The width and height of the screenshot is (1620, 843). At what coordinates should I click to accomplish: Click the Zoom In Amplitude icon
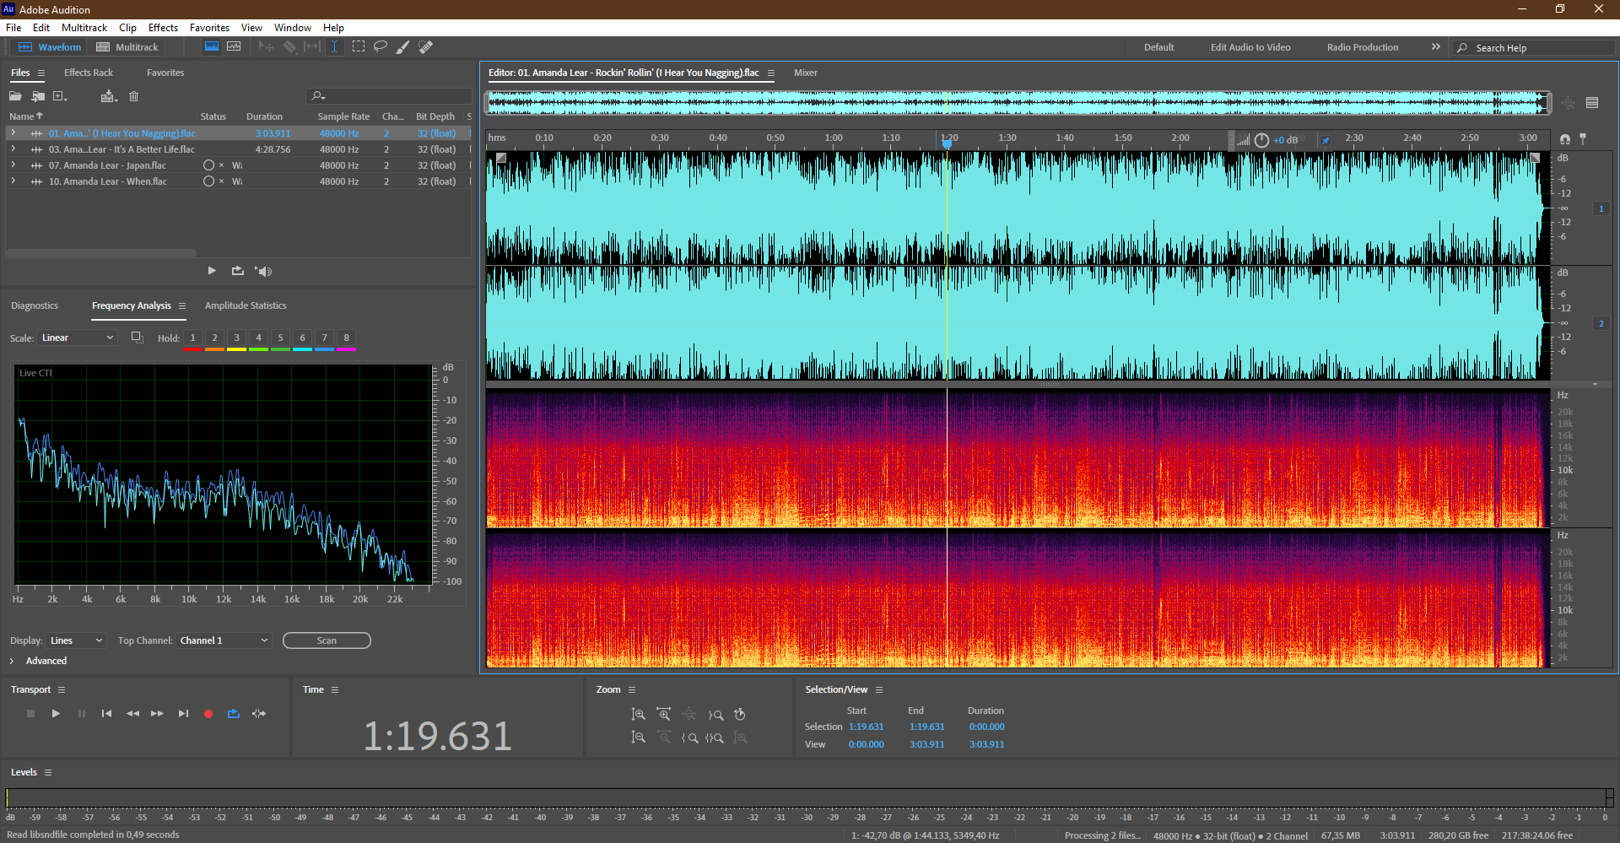[639, 715]
